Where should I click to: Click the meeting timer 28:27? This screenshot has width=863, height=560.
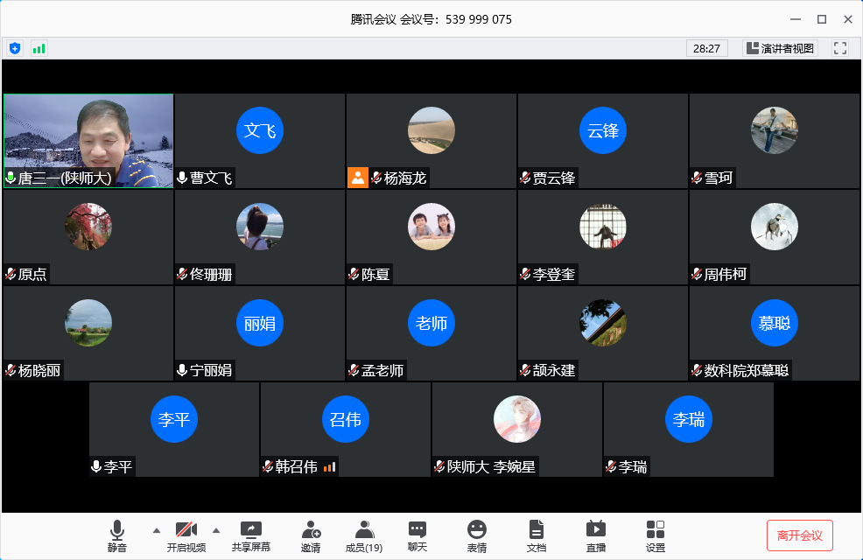pos(706,48)
